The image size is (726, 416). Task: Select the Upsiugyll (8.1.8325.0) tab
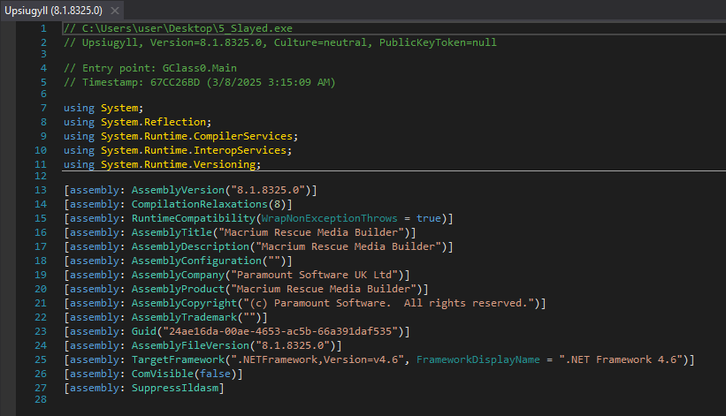[53, 10]
